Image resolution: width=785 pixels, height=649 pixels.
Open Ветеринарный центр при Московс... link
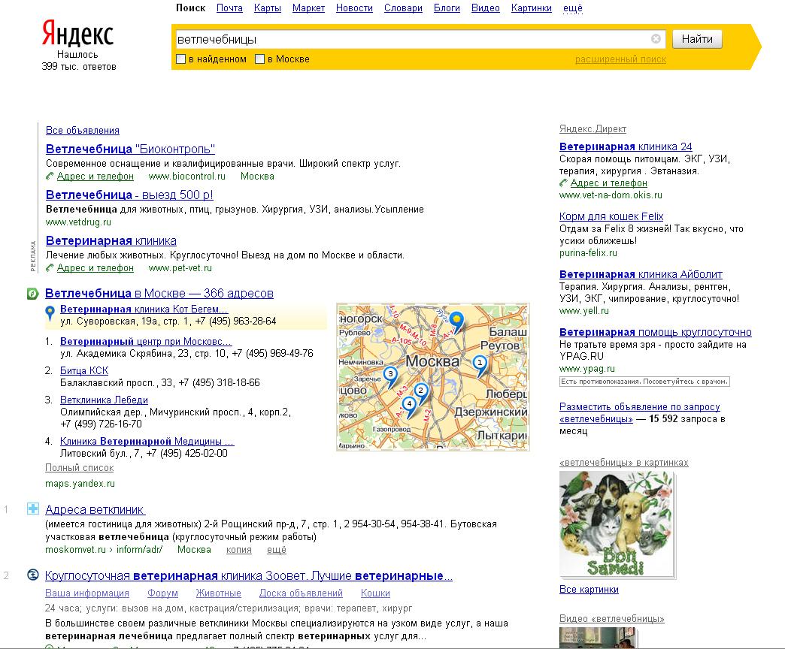(x=146, y=341)
